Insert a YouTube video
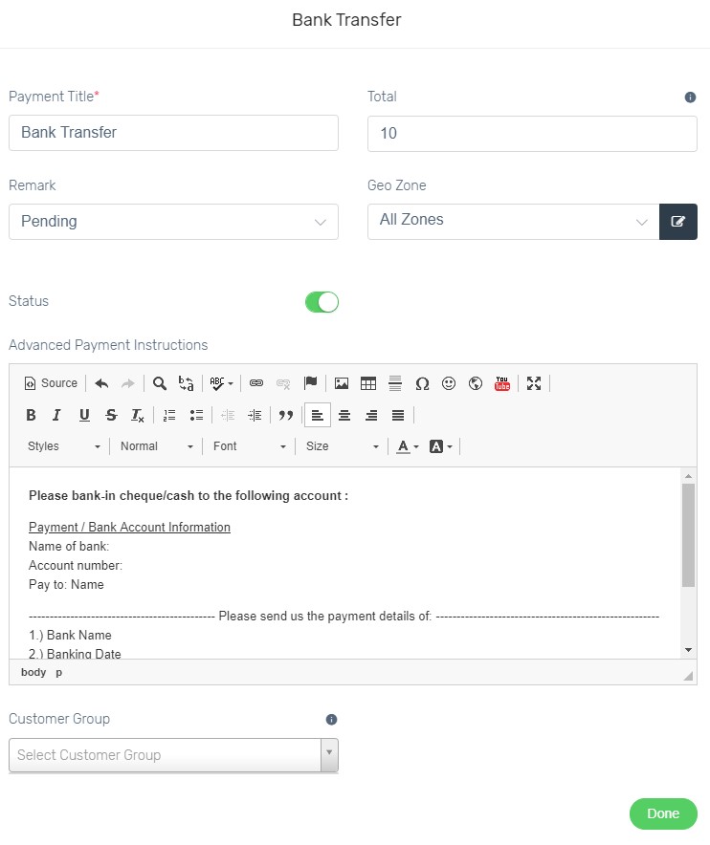The width and height of the screenshot is (710, 845). click(x=502, y=383)
